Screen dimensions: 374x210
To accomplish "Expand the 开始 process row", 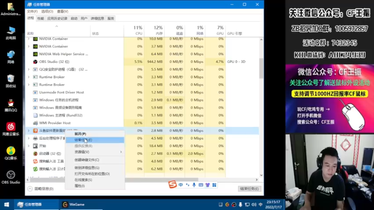I will click(29, 146).
